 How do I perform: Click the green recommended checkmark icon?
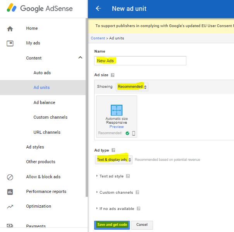pos(127,133)
